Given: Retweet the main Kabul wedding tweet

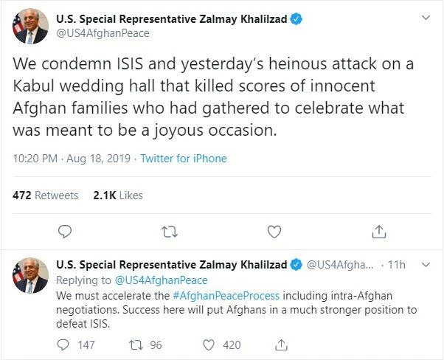Looking at the screenshot, I should (x=169, y=232).
